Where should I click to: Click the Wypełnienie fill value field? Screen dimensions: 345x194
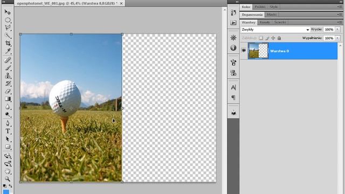tap(329, 38)
